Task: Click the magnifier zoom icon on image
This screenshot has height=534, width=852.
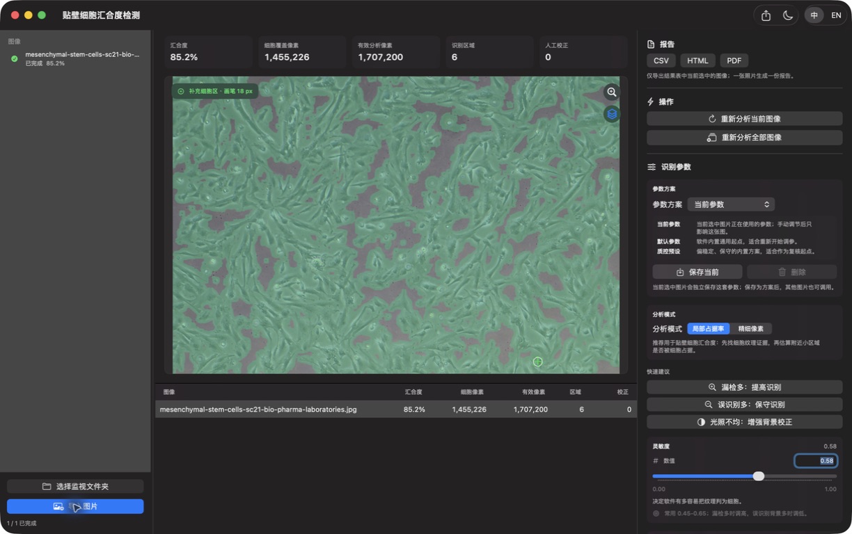Action: pos(612,92)
